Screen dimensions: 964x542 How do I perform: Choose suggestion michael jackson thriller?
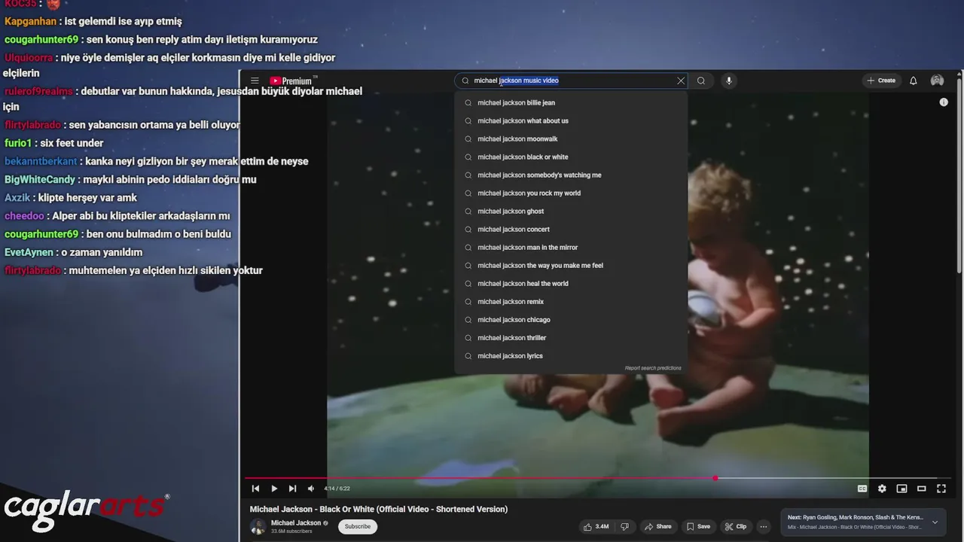pos(571,337)
